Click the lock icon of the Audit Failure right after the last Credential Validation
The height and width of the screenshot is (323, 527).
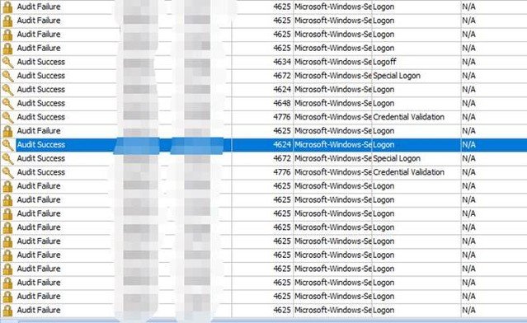click(x=7, y=186)
